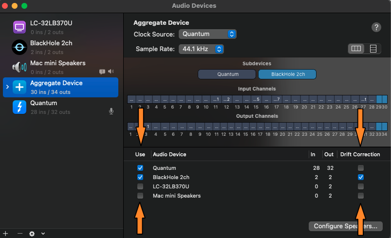The width and height of the screenshot is (391, 238).
Task: Click the Aggregate Device plus icon
Action: [19, 87]
